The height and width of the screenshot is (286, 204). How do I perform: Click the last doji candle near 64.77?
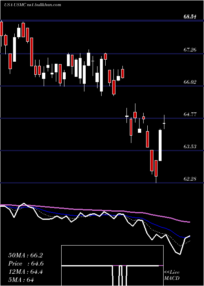[164, 122]
